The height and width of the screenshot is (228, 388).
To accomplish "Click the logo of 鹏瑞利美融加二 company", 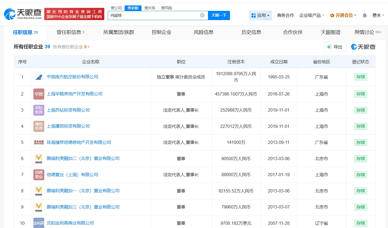I will click(x=39, y=159).
